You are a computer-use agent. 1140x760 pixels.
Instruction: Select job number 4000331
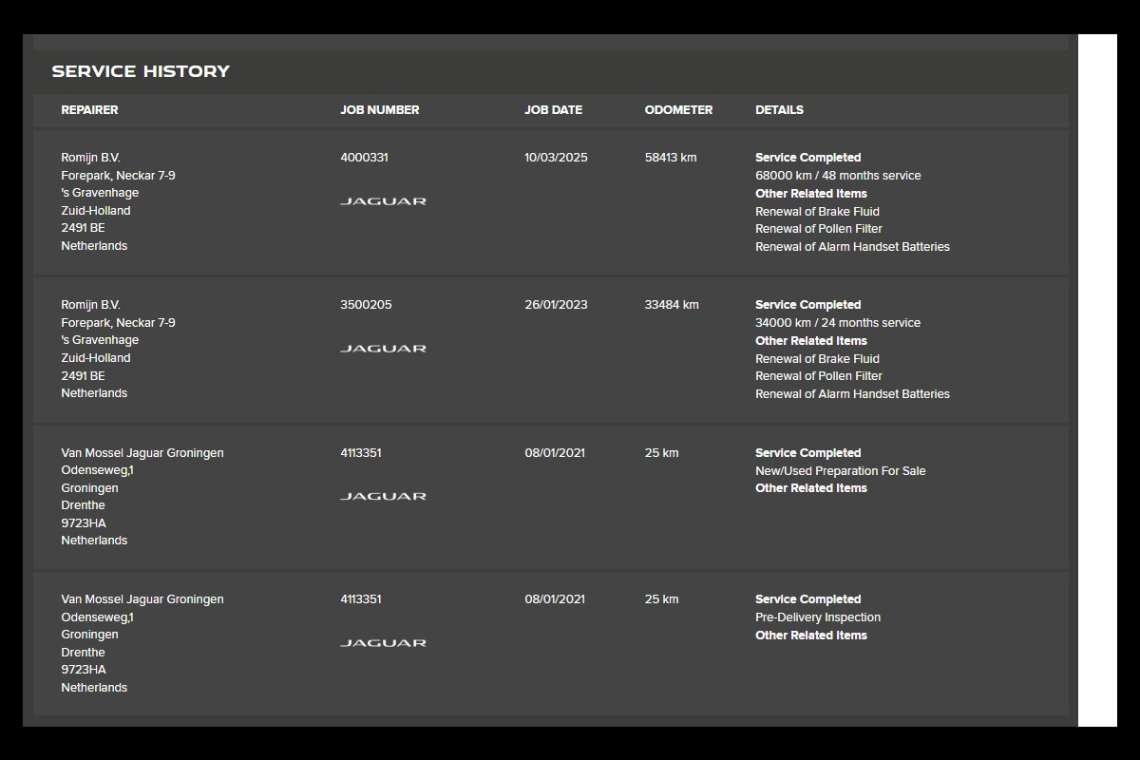coord(364,158)
